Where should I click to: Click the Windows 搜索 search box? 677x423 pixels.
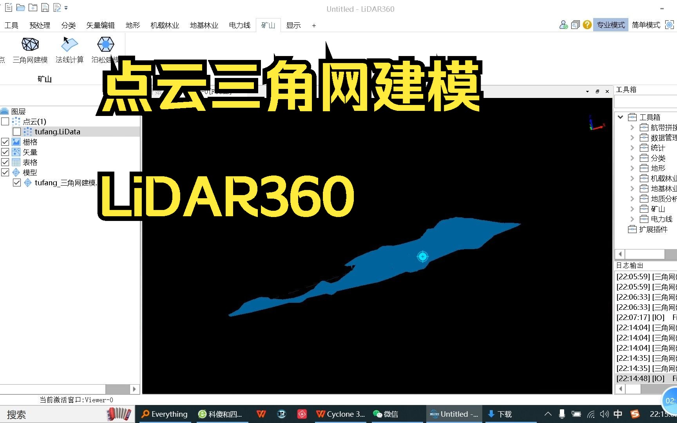[67, 414]
